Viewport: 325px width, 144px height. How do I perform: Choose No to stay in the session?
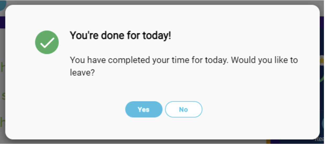(x=183, y=109)
